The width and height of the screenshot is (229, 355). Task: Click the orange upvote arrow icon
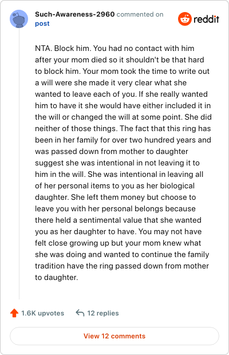pyautogui.click(x=14, y=313)
